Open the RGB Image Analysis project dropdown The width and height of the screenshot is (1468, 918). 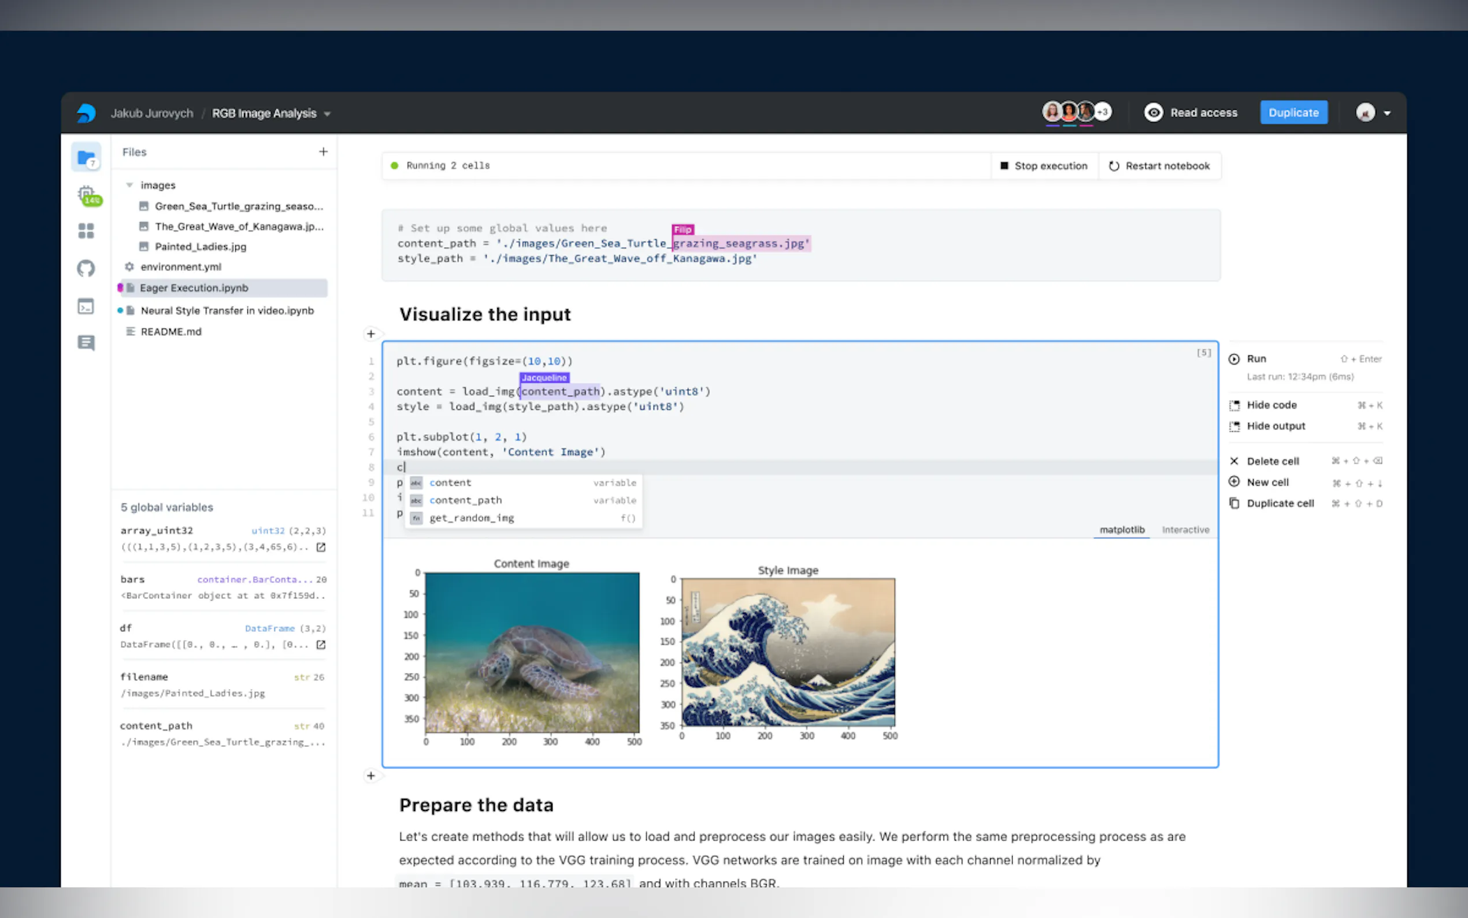coord(327,114)
